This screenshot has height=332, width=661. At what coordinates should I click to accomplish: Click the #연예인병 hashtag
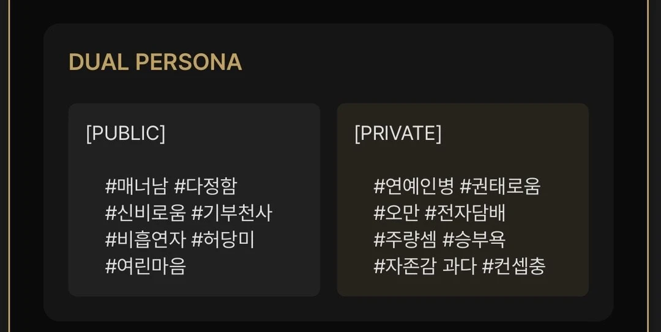[414, 186]
